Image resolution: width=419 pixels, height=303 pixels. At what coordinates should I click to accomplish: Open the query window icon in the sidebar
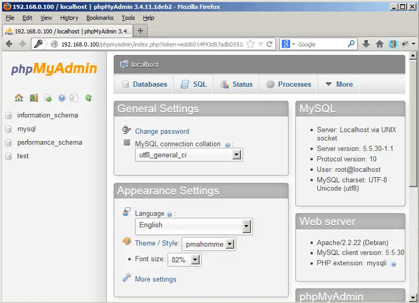[48, 98]
